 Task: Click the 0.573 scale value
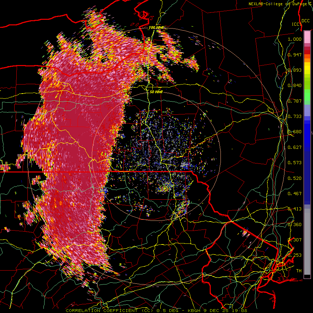(295, 163)
